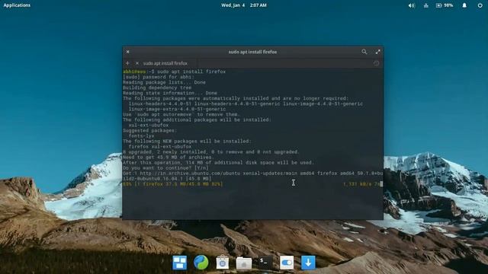Image resolution: width=488 pixels, height=274 pixels.
Task: Open the battery 98% indicator
Action: [x=444, y=5]
